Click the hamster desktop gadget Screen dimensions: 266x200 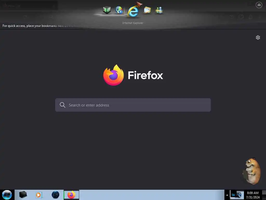pos(251,171)
